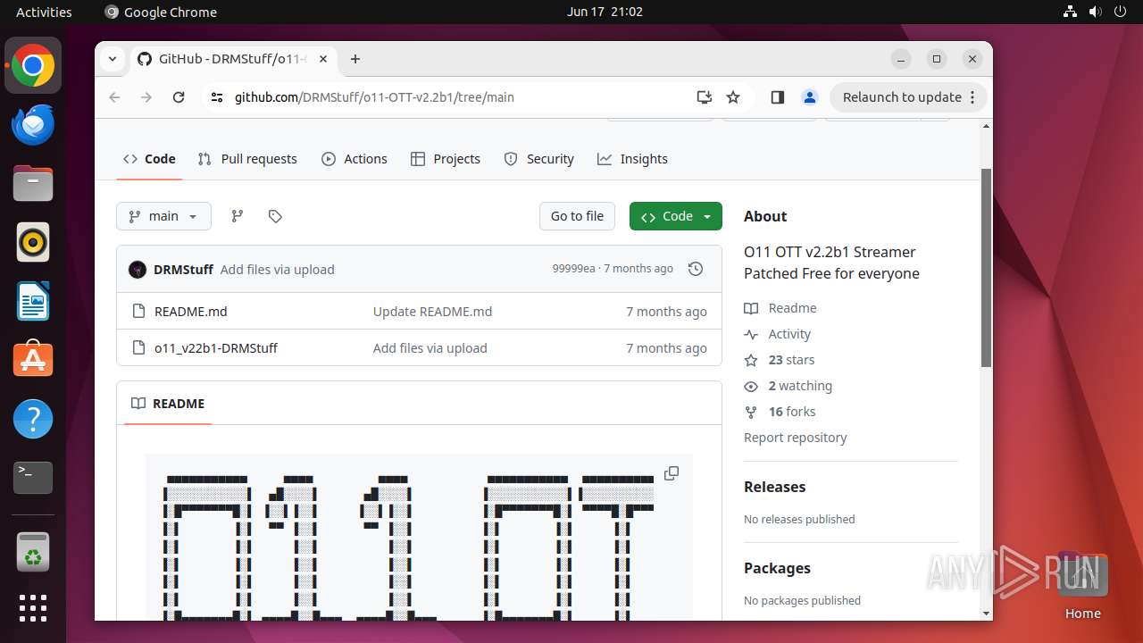Open the Actions tab

pyautogui.click(x=355, y=159)
